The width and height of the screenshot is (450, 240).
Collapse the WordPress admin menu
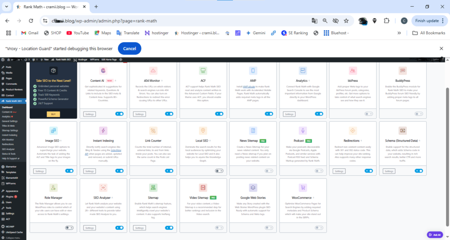(11, 238)
